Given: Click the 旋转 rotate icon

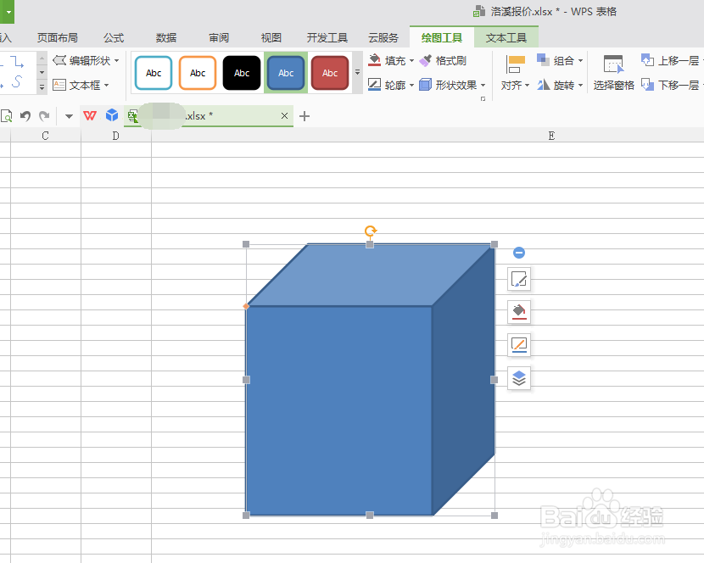Looking at the screenshot, I should 543,85.
